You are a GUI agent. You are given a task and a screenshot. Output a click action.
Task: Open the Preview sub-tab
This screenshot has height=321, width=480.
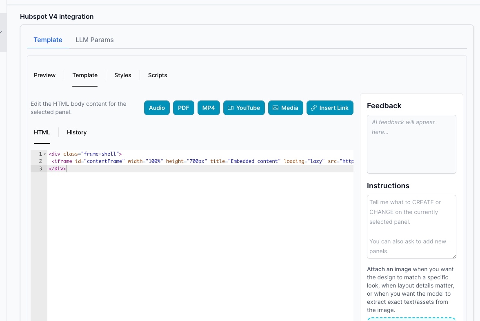45,75
